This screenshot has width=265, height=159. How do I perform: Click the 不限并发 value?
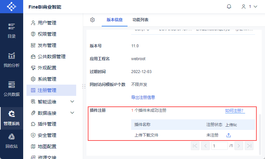point(139,85)
